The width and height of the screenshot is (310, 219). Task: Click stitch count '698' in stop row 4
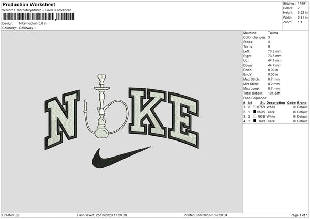pyautogui.click(x=262, y=121)
